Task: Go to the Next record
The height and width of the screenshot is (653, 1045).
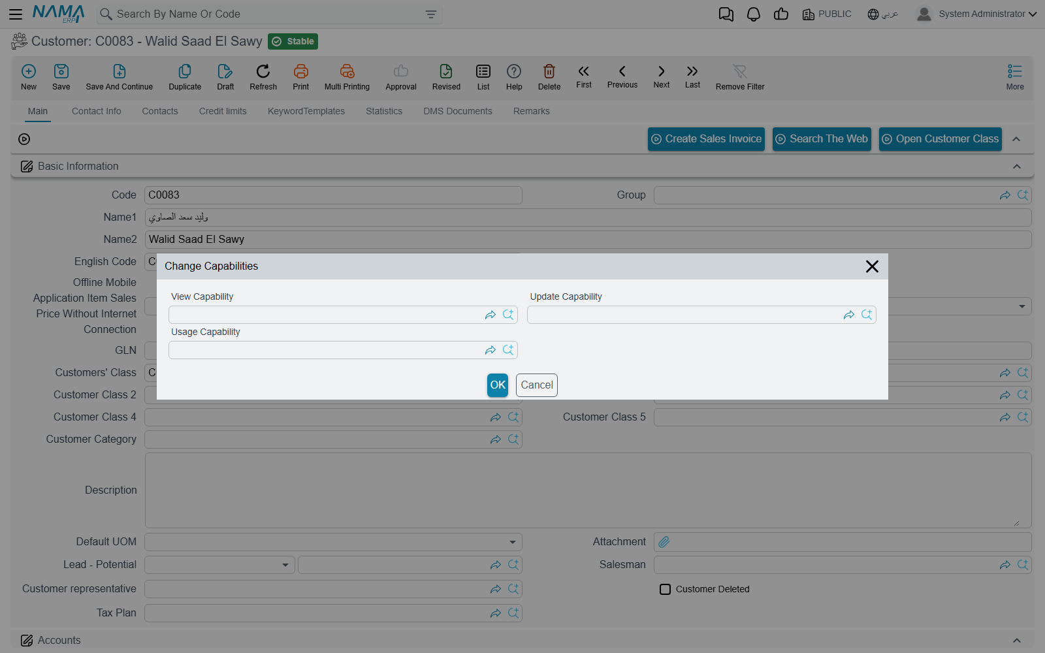Action: tap(662, 76)
